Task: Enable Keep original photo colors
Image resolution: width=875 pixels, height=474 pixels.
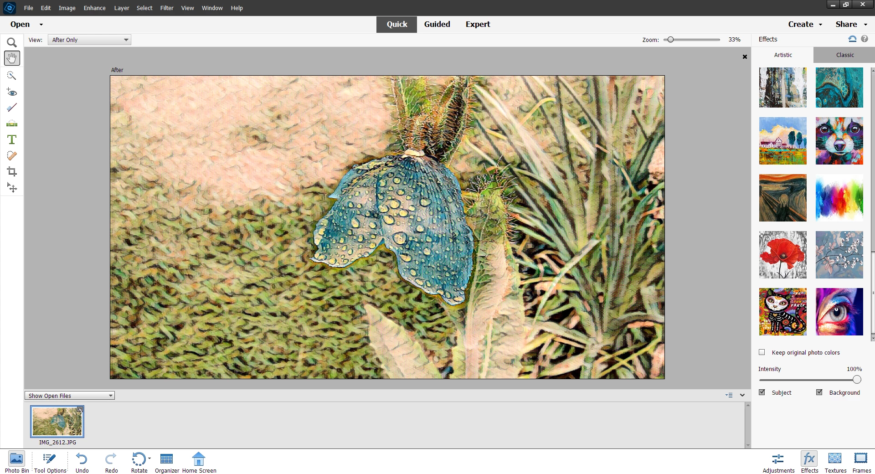Action: [x=762, y=352]
